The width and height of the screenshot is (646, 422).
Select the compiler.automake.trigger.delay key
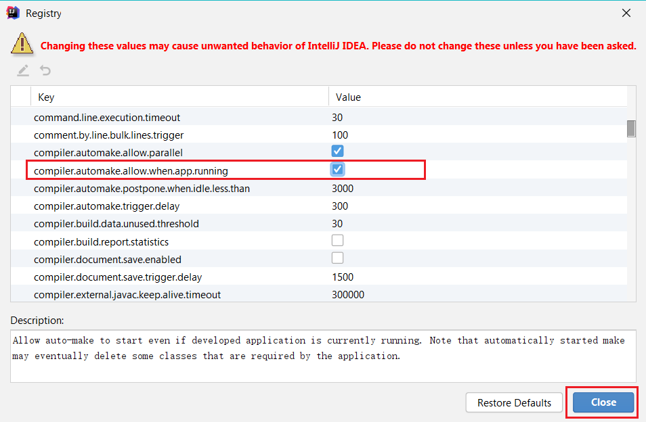point(107,206)
